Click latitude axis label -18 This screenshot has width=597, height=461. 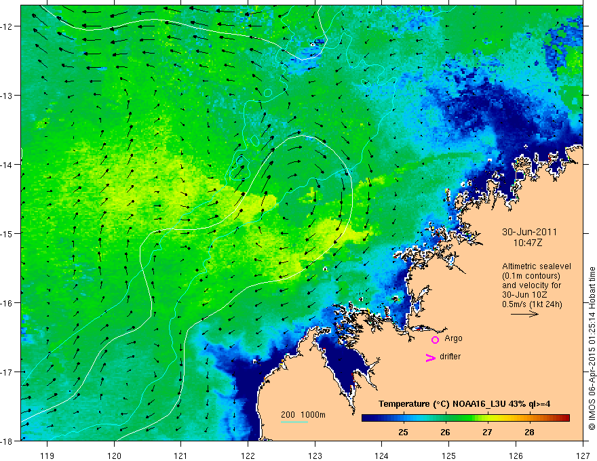[7, 441]
